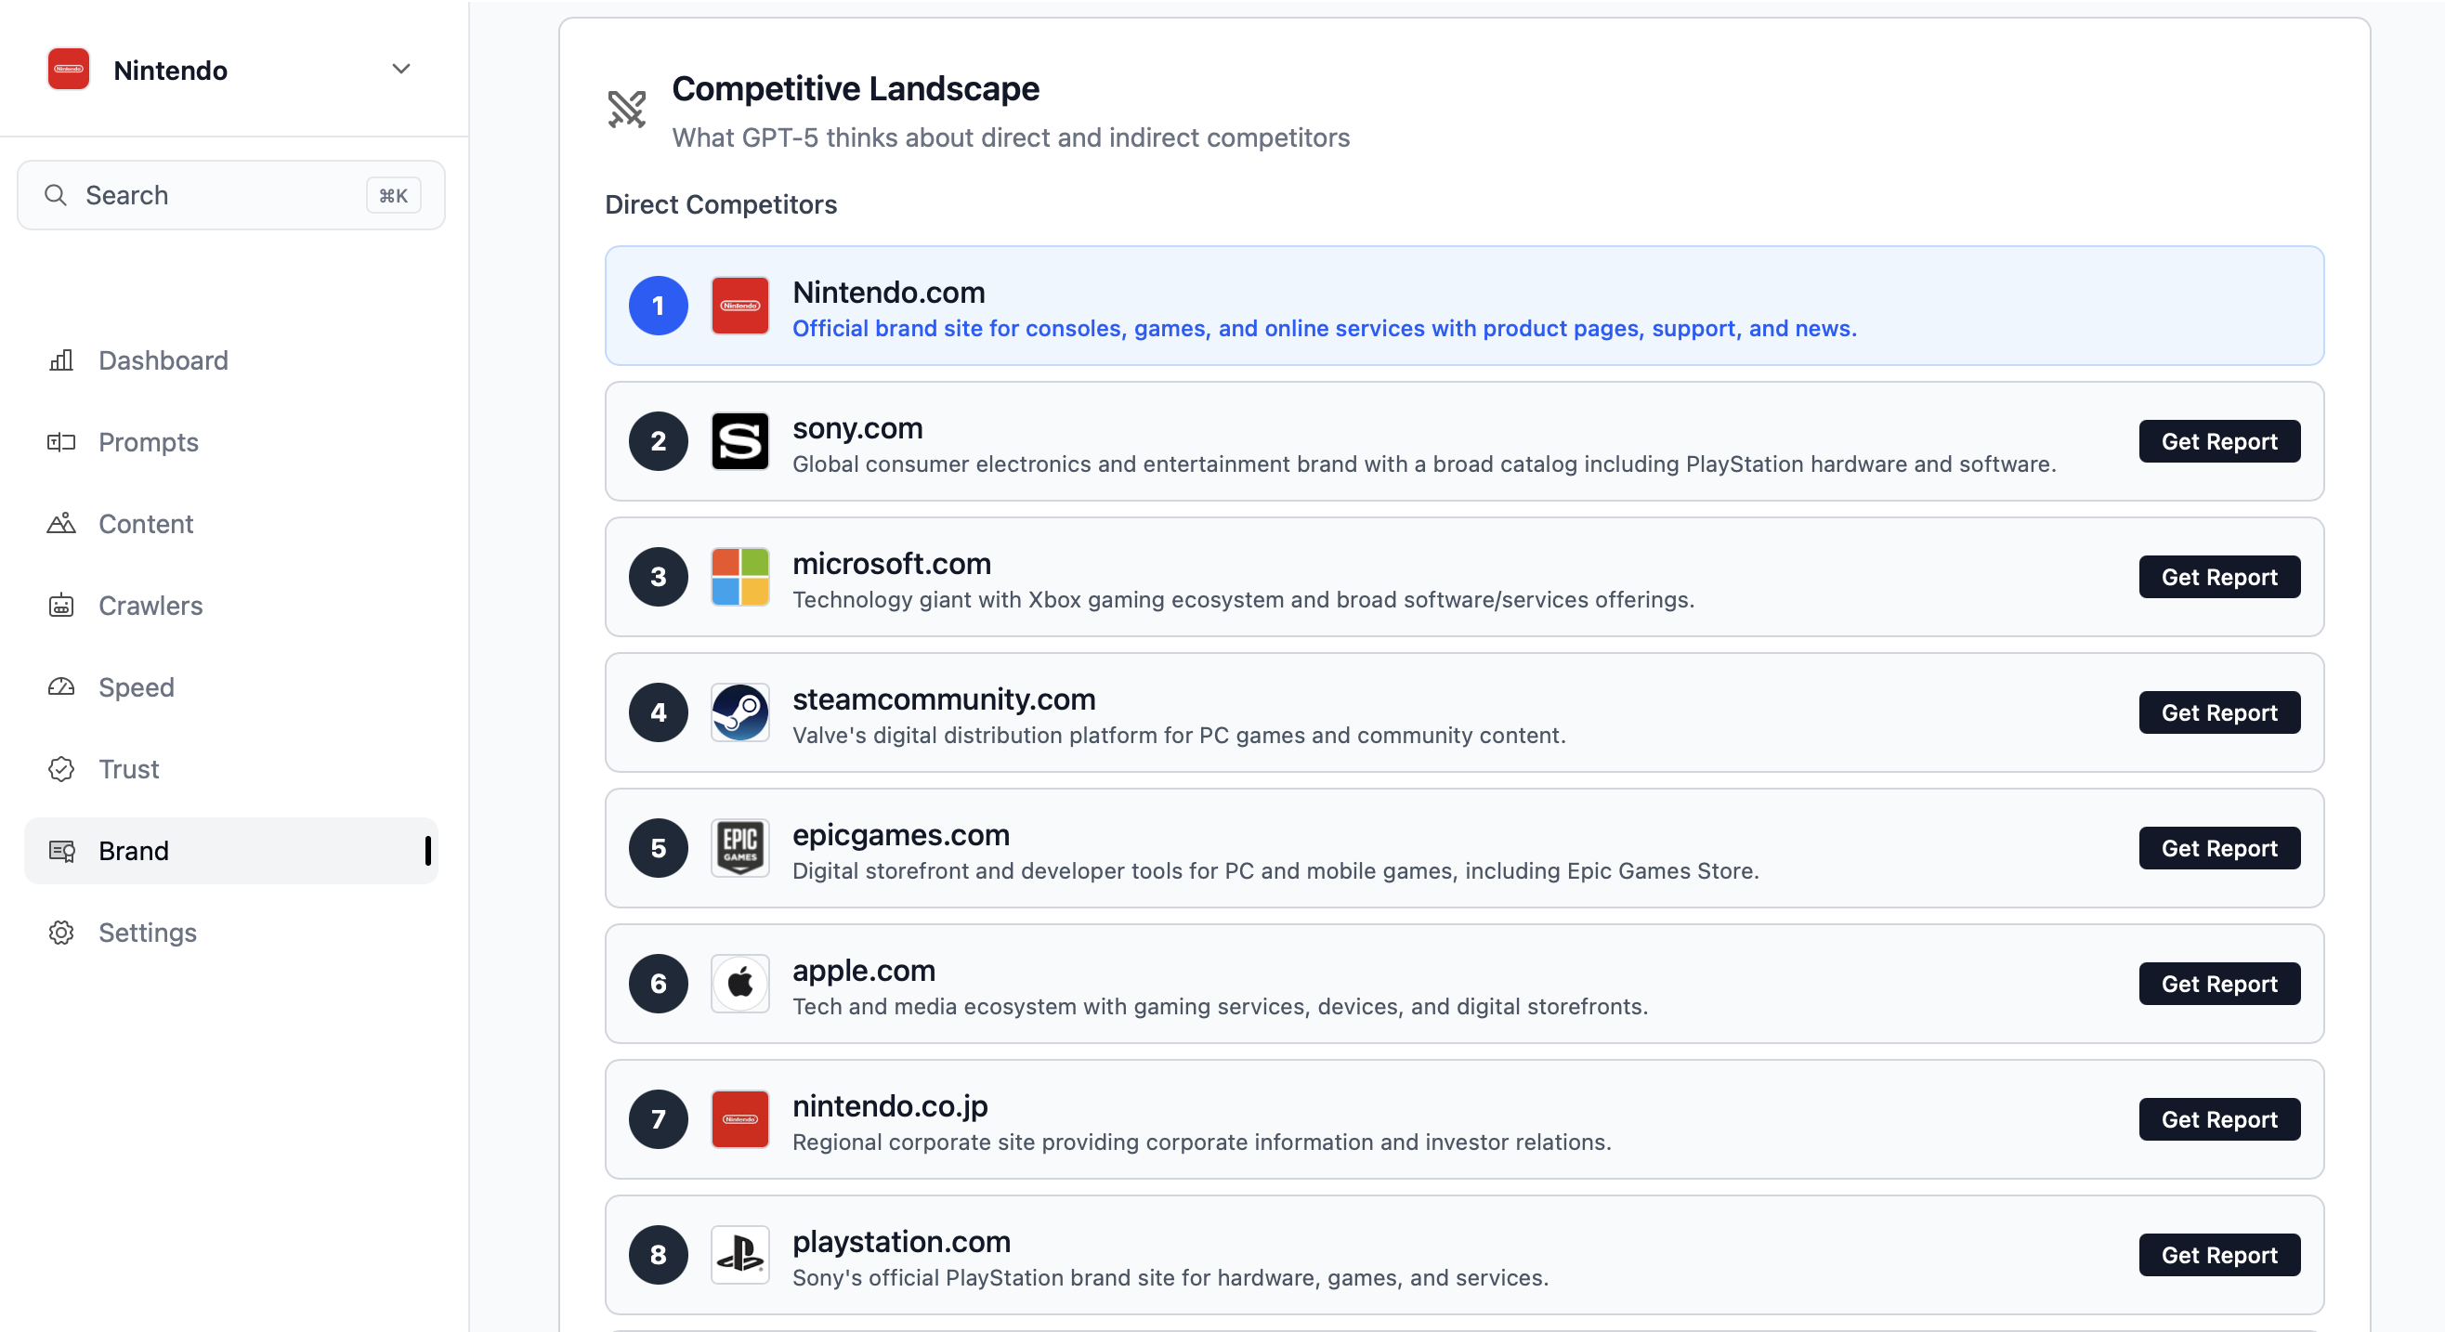Click the Crawlers sidebar icon
This screenshot has height=1332, width=2445.
tap(60, 606)
